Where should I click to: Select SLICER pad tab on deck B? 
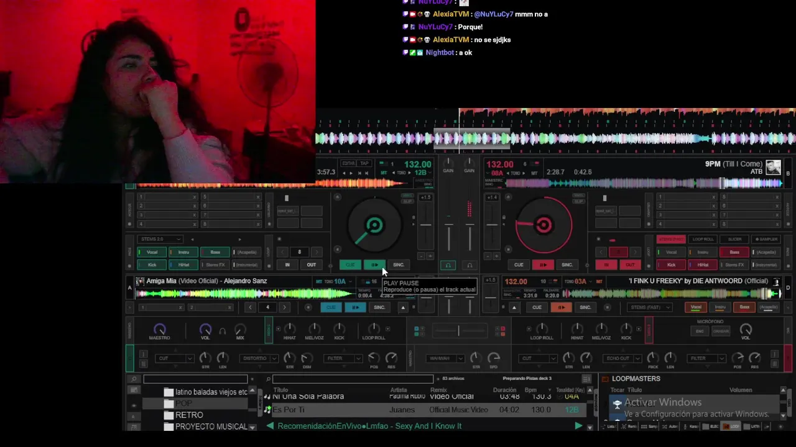(734, 239)
